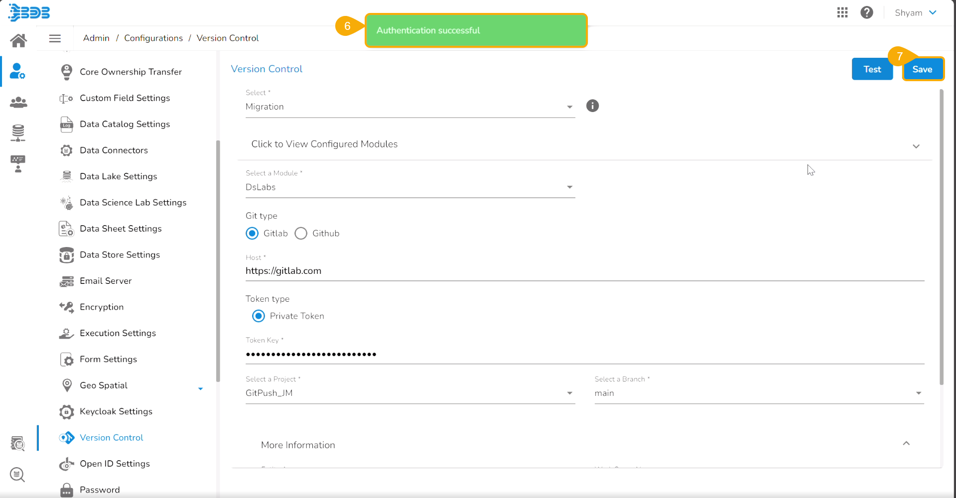Click the Save button
This screenshot has width=956, height=498.
tap(922, 69)
